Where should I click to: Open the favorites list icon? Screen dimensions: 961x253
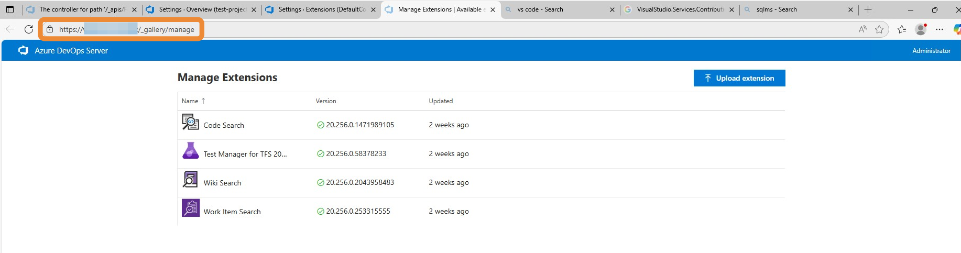[x=902, y=29]
